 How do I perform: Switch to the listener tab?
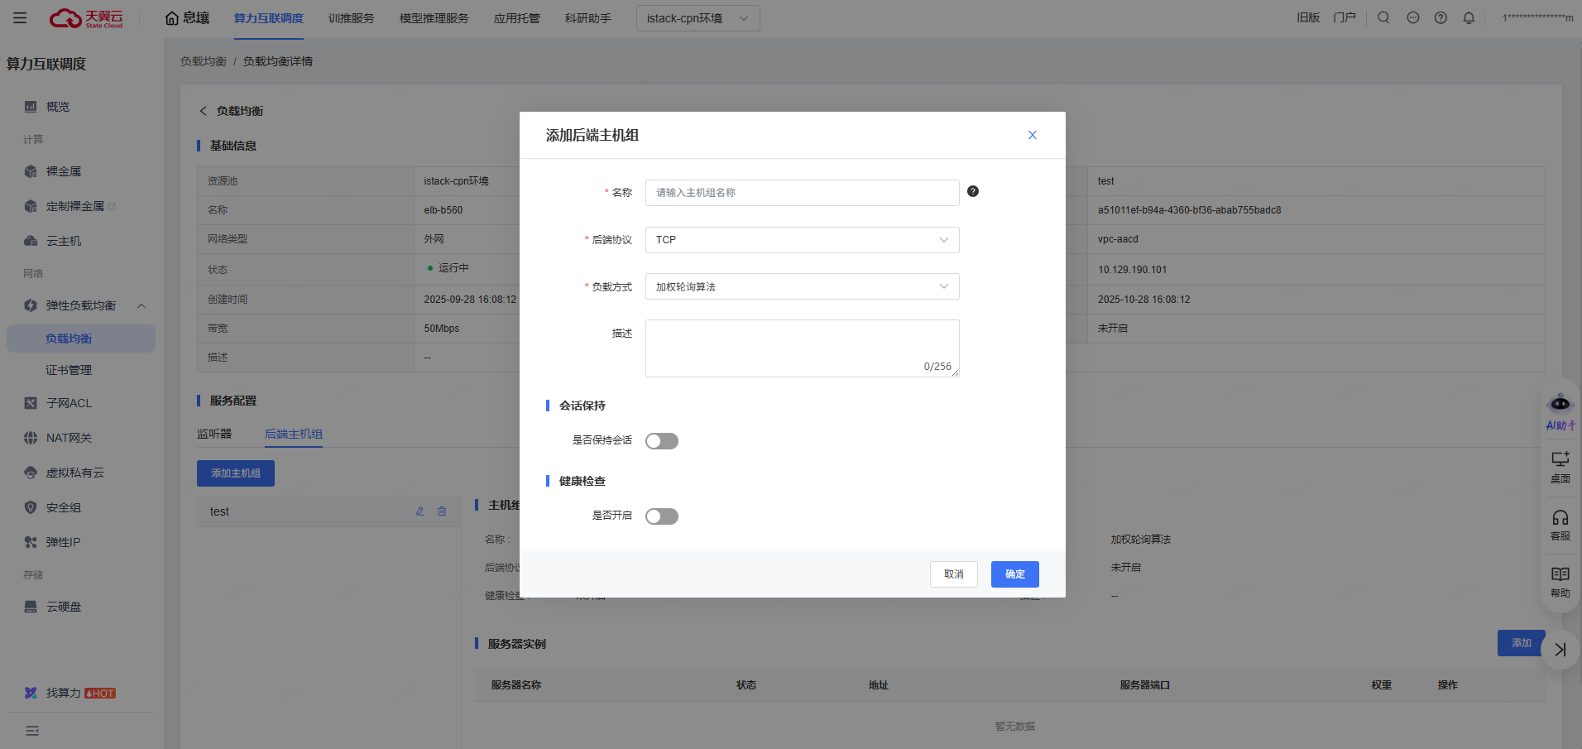(214, 434)
